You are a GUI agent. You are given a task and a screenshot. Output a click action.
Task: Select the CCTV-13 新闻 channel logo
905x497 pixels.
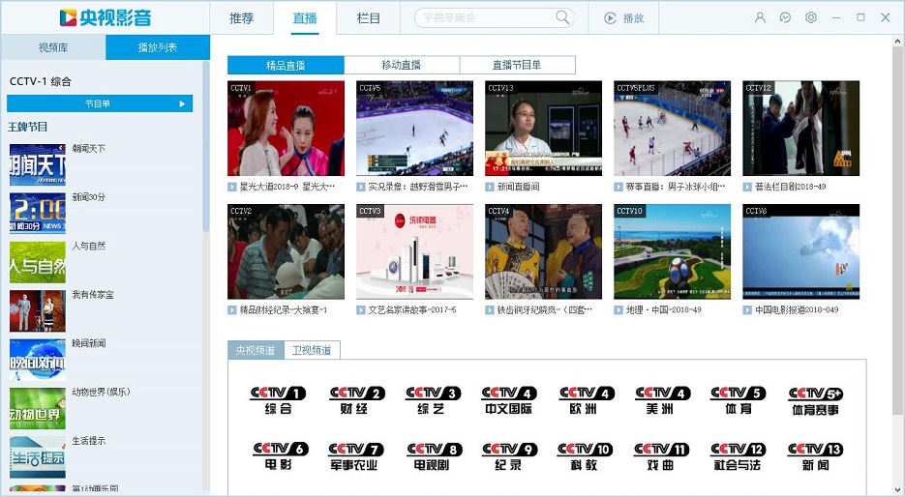[816, 456]
